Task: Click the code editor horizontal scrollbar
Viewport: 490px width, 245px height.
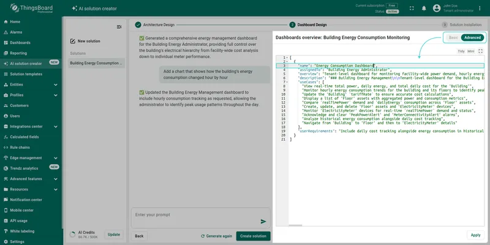Action: (x=295, y=225)
